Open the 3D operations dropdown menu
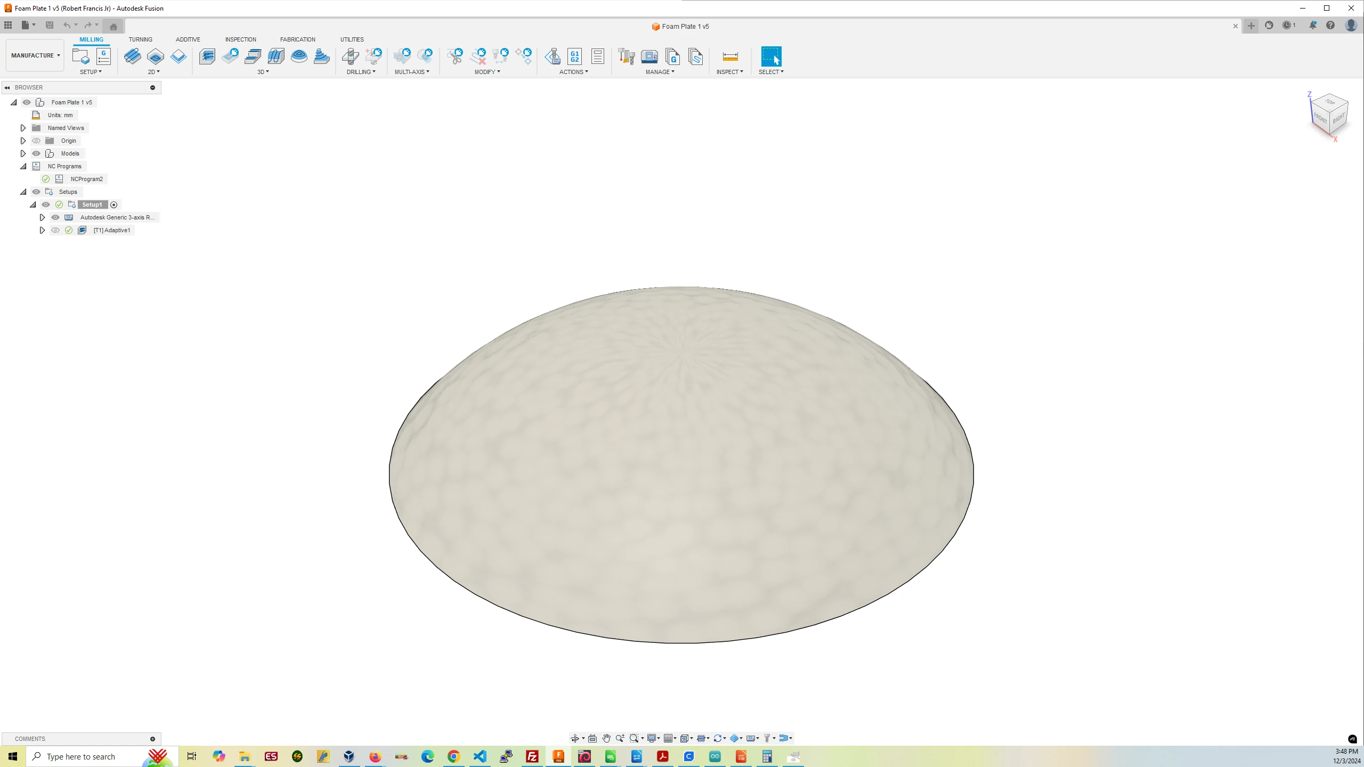Screen dimensions: 1364x767 tap(263, 72)
